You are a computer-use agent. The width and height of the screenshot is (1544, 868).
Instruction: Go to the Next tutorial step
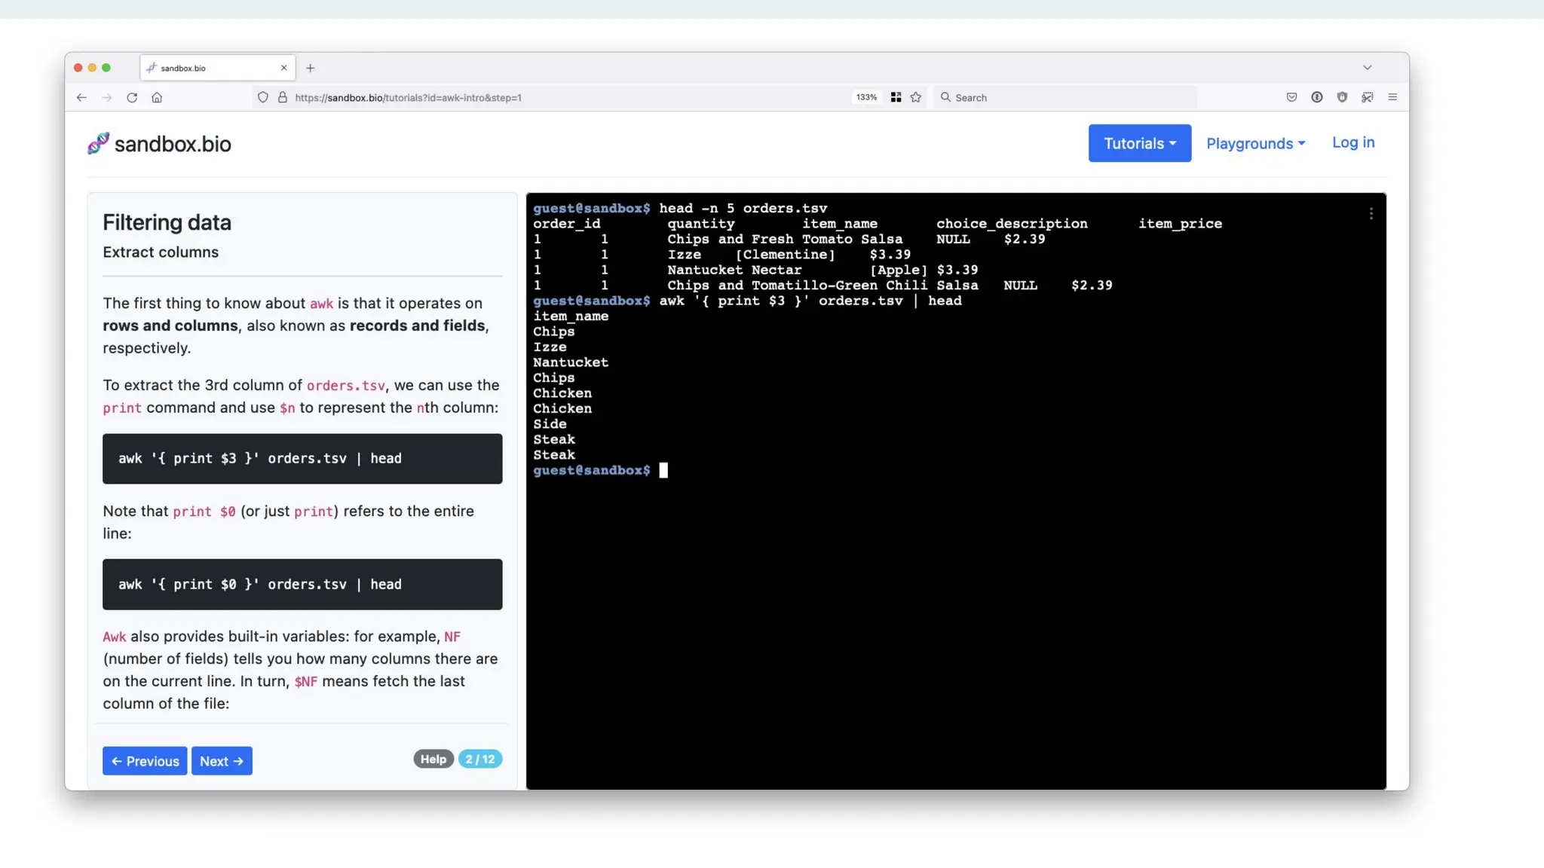[x=222, y=761]
